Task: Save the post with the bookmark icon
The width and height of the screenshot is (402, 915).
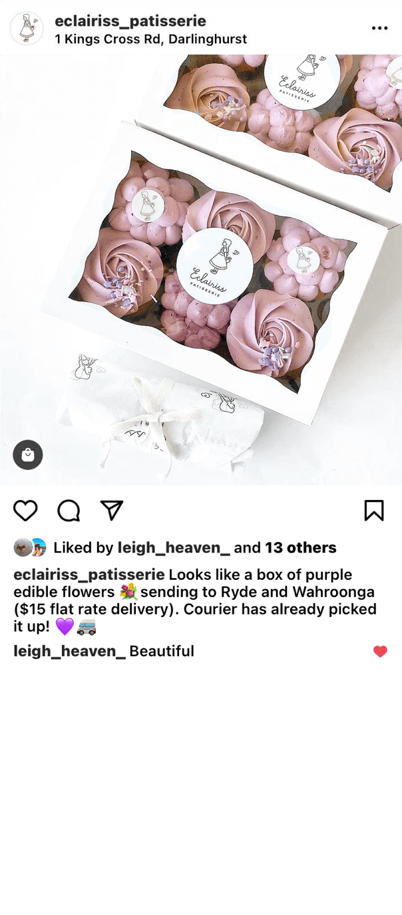Action: click(374, 511)
